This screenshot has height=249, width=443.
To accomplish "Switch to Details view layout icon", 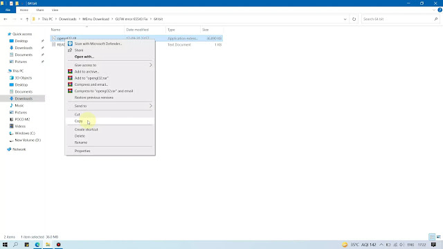I will tap(432, 237).
